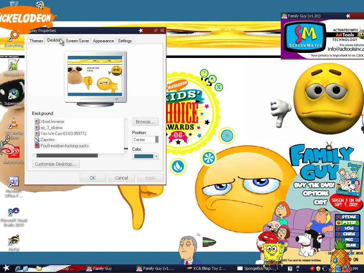
Task: Switch to the Desktop tab
Action: (x=54, y=40)
